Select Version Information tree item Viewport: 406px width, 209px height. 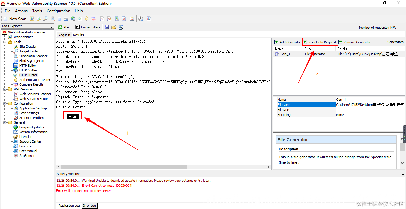pos(33,132)
